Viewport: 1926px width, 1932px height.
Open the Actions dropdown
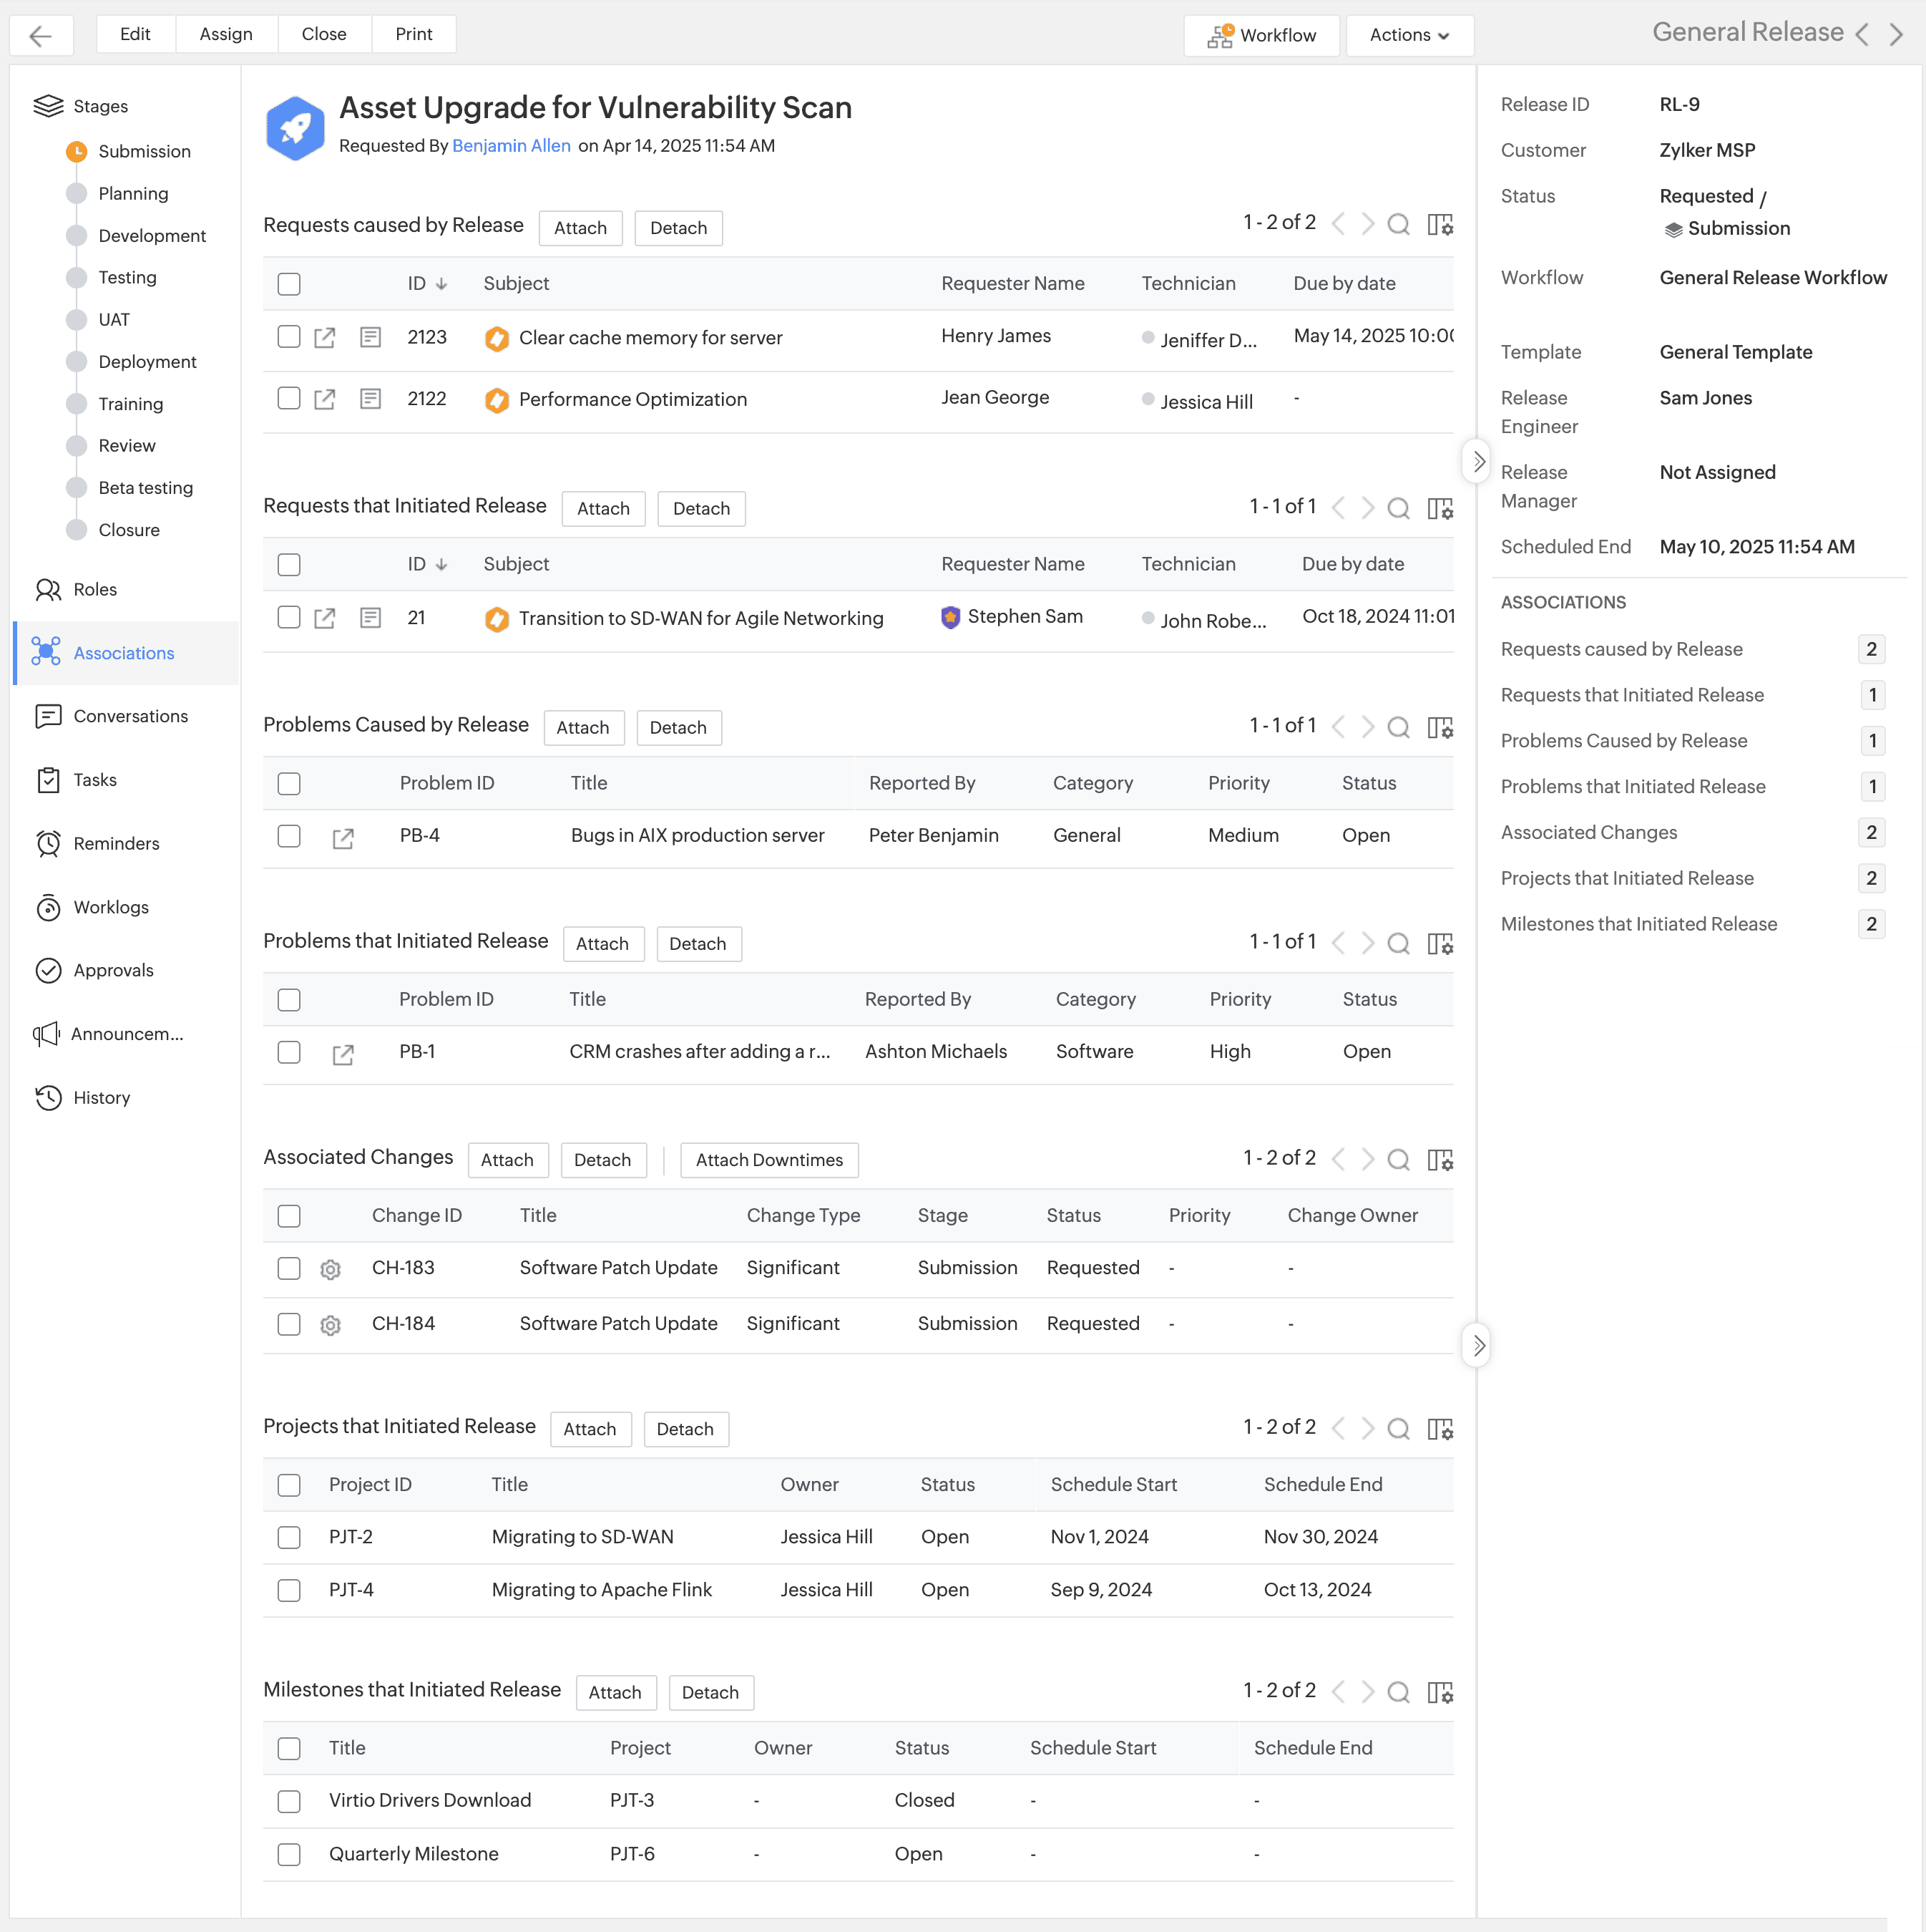pos(1408,35)
